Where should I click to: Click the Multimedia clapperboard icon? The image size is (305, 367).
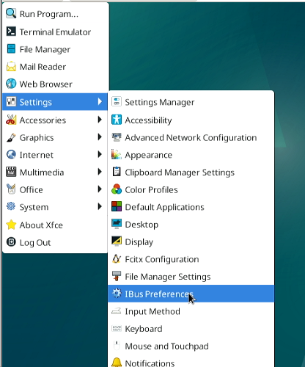(11, 172)
